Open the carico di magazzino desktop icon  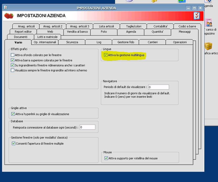[x=209, y=23]
